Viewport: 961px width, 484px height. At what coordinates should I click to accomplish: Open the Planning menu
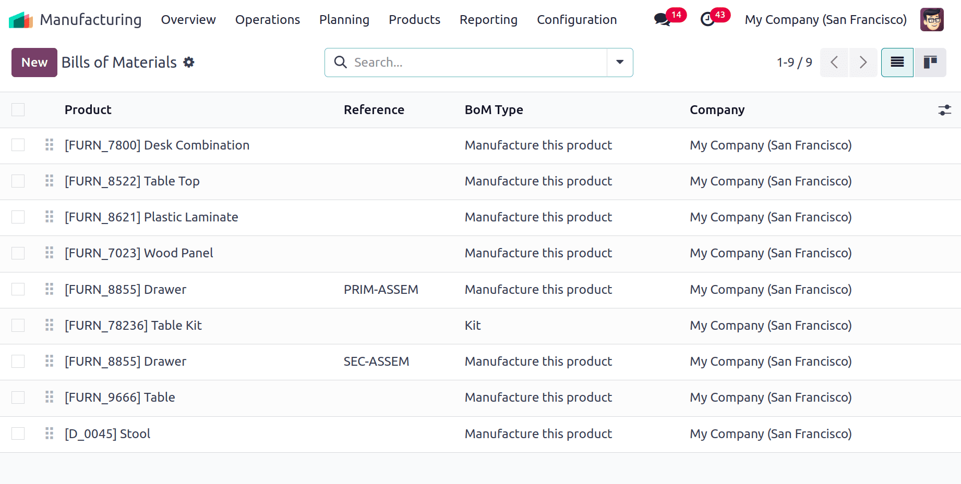[344, 20]
